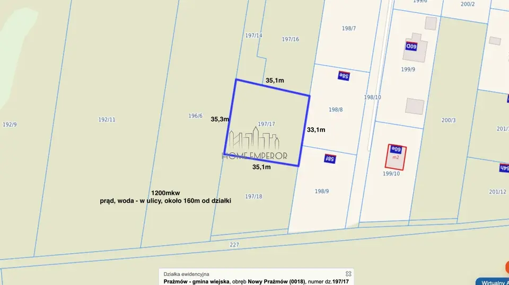Close the Działka ewidencyjna info popup

click(348, 274)
